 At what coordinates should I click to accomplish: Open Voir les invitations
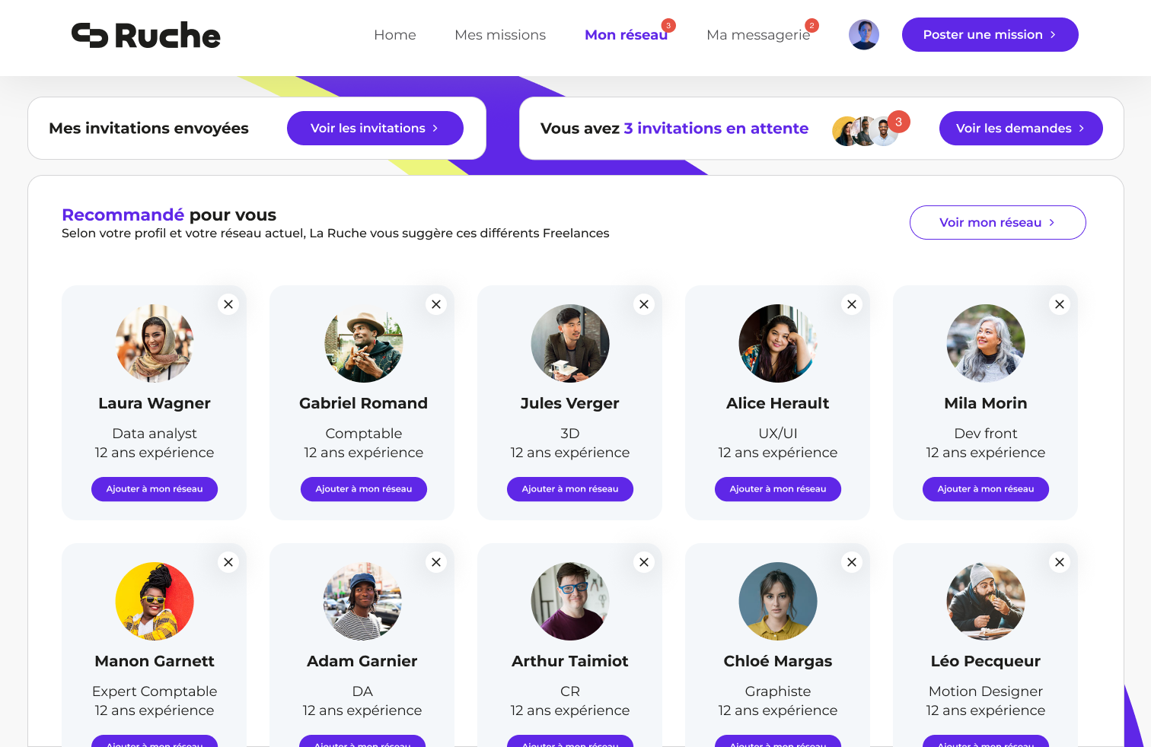[375, 129]
